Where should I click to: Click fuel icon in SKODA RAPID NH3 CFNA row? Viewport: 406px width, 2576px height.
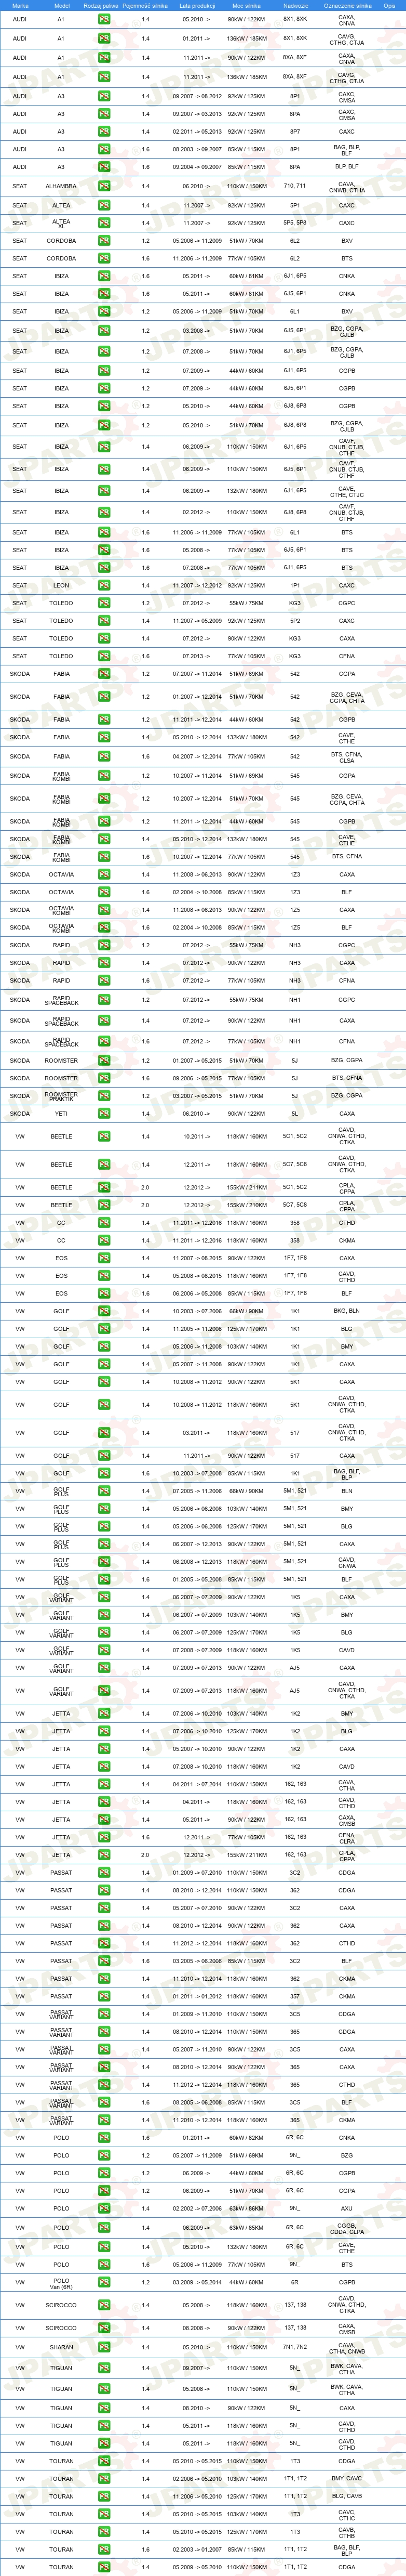click(x=104, y=981)
